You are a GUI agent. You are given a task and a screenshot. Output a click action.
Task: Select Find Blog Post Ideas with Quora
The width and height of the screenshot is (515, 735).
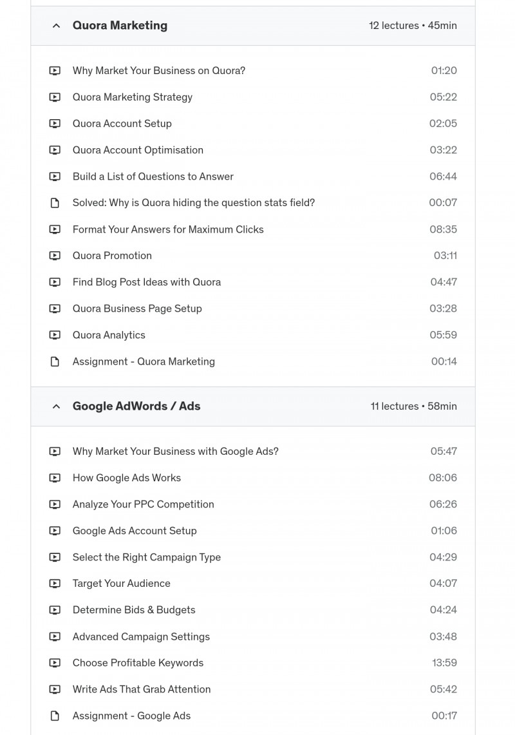coord(147,282)
